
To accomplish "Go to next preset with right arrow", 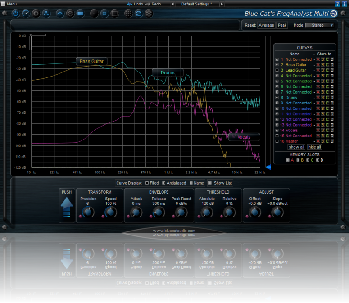I will point(222,4).
